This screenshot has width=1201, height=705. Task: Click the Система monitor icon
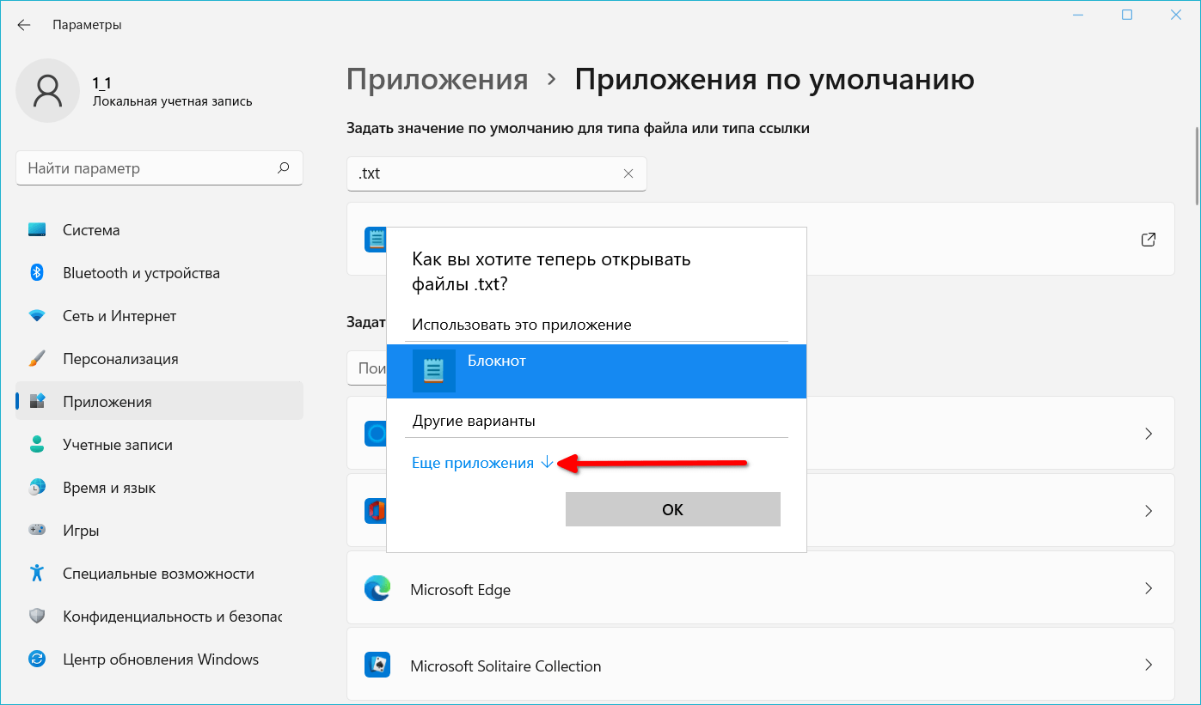(x=37, y=230)
